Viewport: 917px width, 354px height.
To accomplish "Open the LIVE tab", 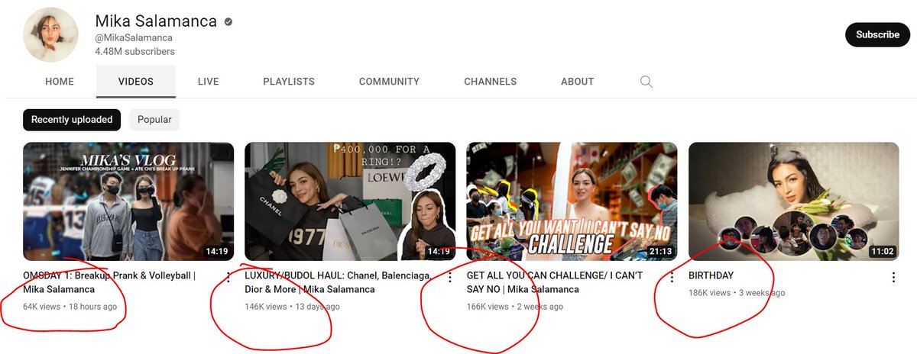I will pyautogui.click(x=209, y=82).
